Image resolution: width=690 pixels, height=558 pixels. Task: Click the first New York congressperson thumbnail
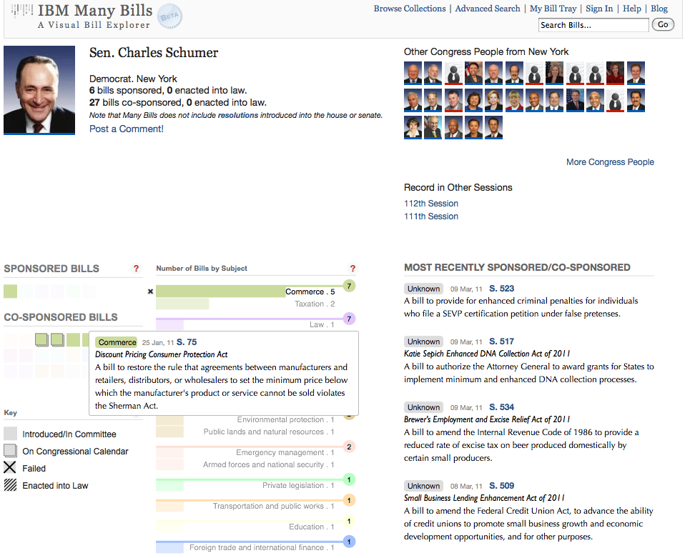413,73
